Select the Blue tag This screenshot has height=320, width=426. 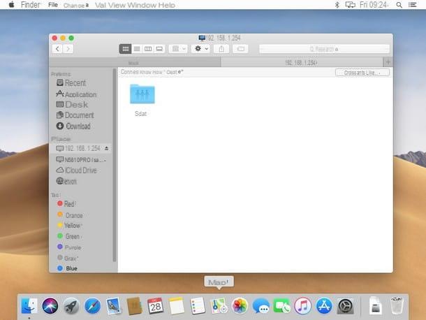(x=67, y=268)
